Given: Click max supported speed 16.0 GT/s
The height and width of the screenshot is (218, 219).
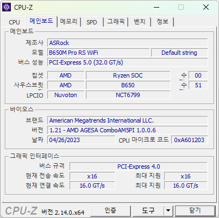Looking at the screenshot, I should (x=186, y=185).
